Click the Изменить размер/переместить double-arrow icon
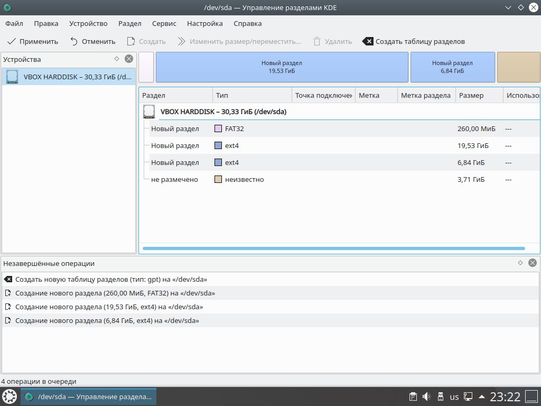The width and height of the screenshot is (541, 406). point(182,41)
